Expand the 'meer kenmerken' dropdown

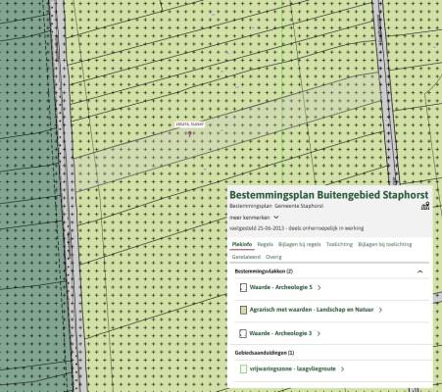tap(254, 218)
